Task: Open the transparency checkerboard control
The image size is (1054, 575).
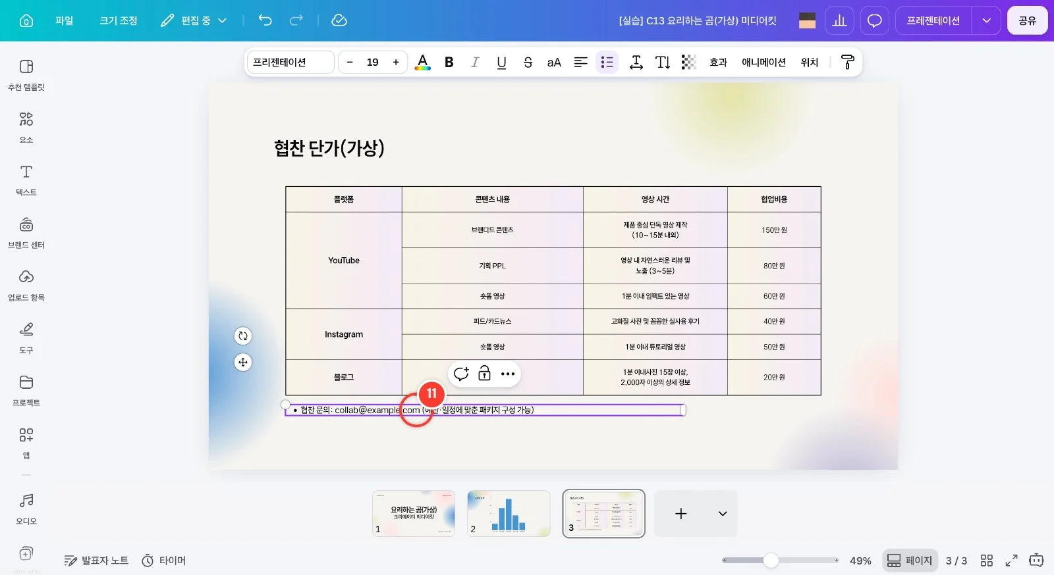Action: point(688,62)
